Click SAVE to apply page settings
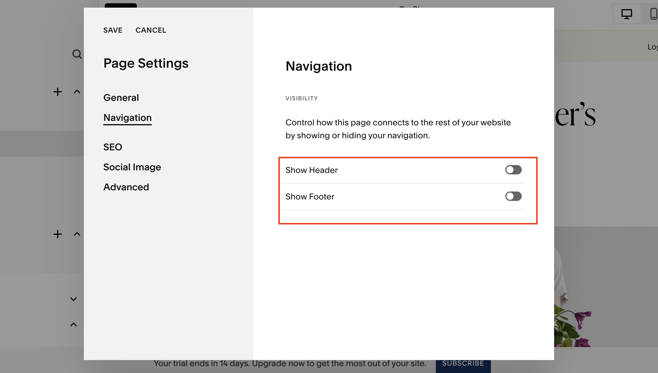Image resolution: width=658 pixels, height=373 pixels. pyautogui.click(x=113, y=30)
